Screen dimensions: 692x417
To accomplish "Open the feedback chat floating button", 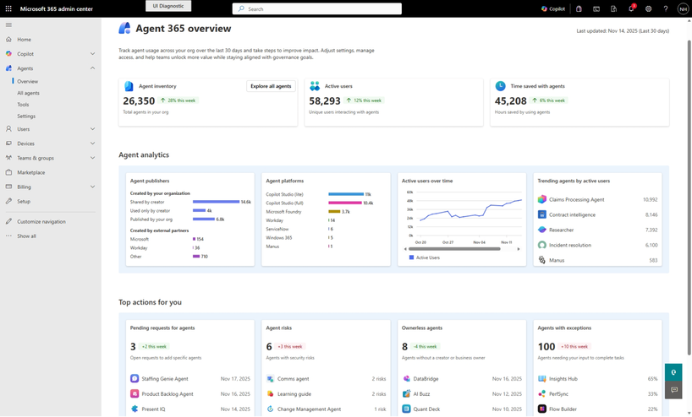I will point(673,390).
